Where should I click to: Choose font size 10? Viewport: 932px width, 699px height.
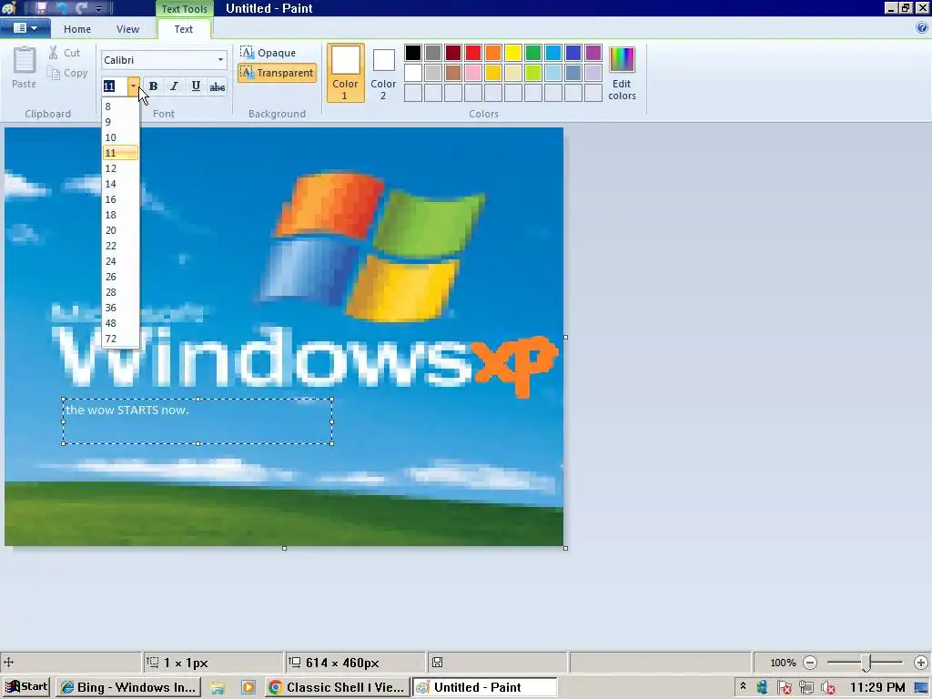click(x=120, y=137)
